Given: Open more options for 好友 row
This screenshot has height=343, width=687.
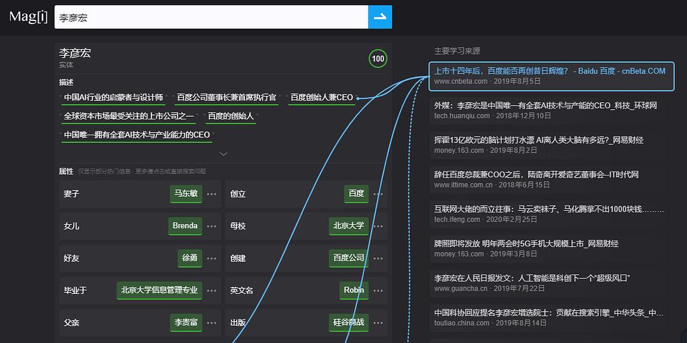Looking at the screenshot, I should click(212, 259).
